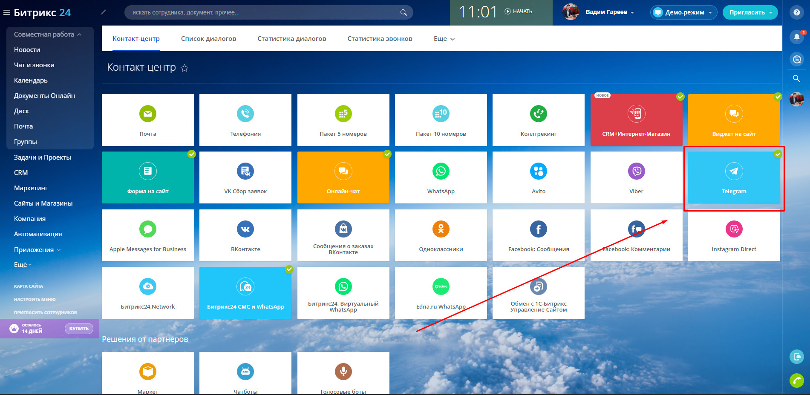810x395 pixels.
Task: Toggle the hamburger menu icon
Action: [x=7, y=13]
